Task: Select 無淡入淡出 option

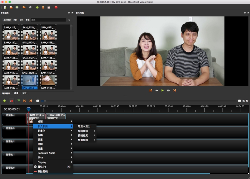Action: pos(84,126)
